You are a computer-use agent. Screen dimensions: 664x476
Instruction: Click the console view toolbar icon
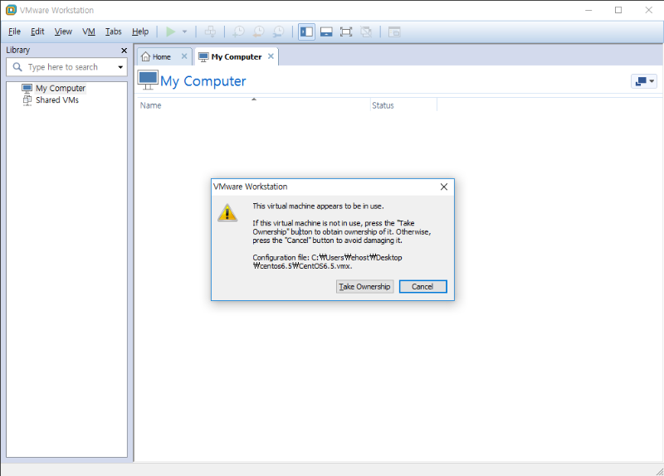394,32
